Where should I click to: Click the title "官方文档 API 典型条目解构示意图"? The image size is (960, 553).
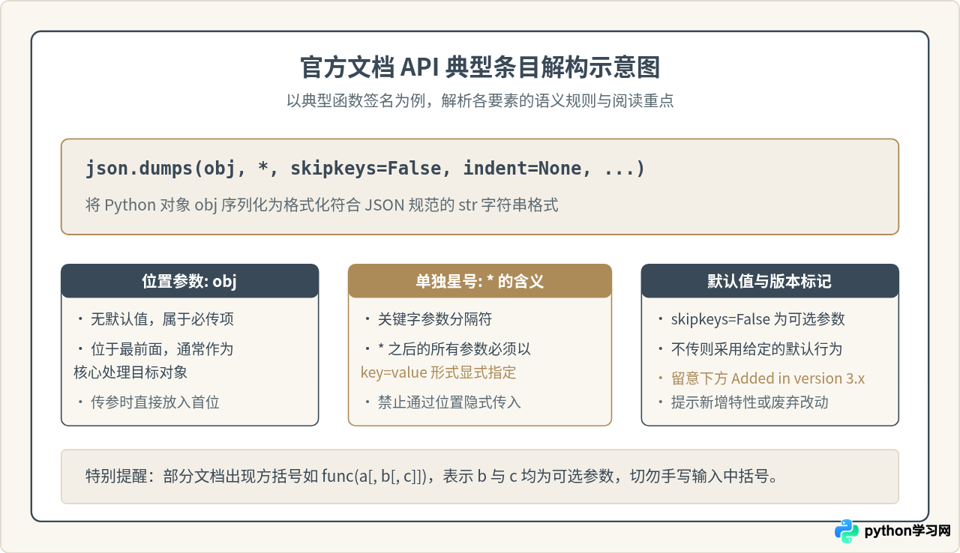pos(480,67)
